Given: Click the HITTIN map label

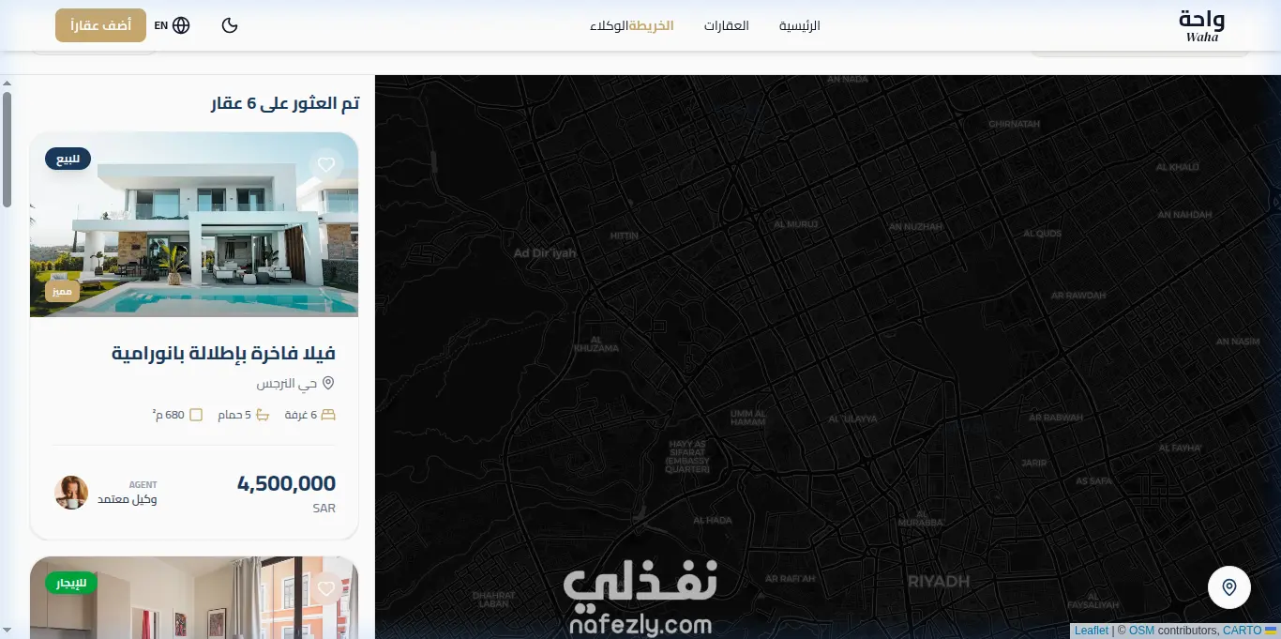Looking at the screenshot, I should tap(624, 236).
